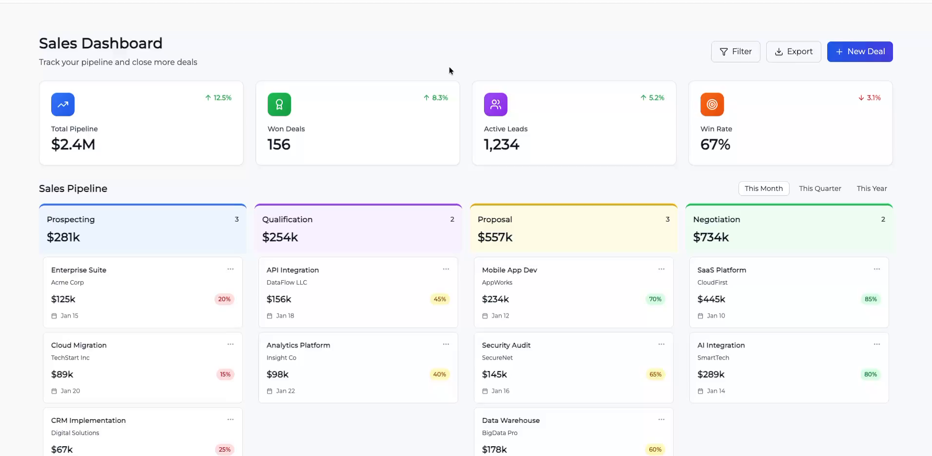Click the 12.5% growth indicator on Total Pipeline
Image resolution: width=932 pixels, height=456 pixels.
(218, 97)
